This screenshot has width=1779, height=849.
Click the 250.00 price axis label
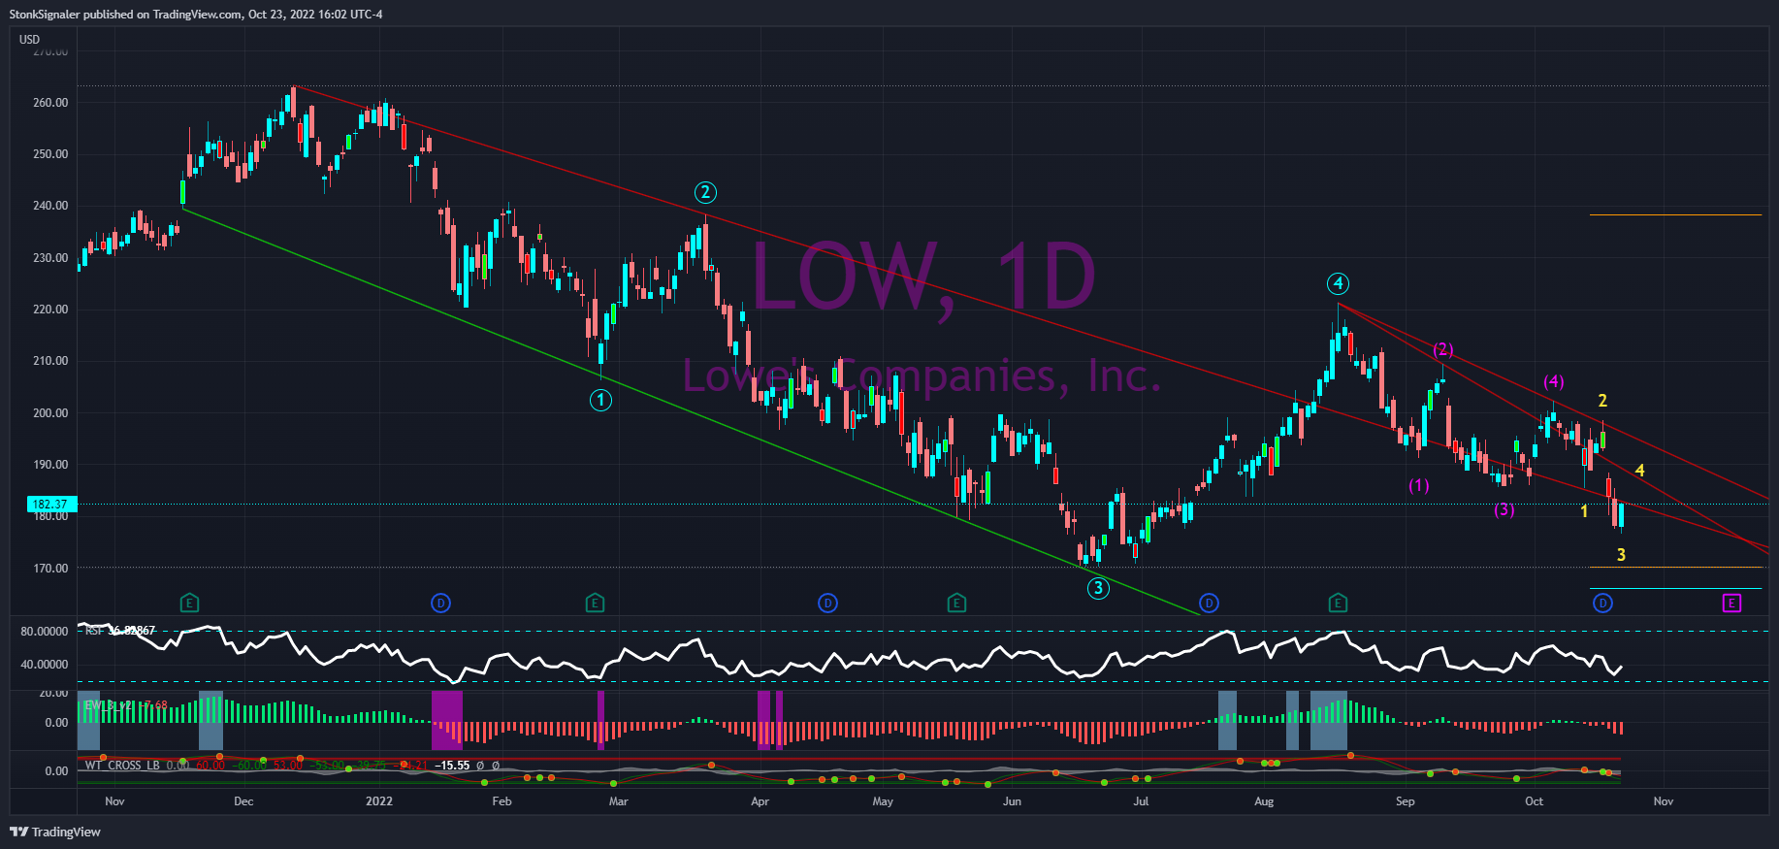[50, 153]
